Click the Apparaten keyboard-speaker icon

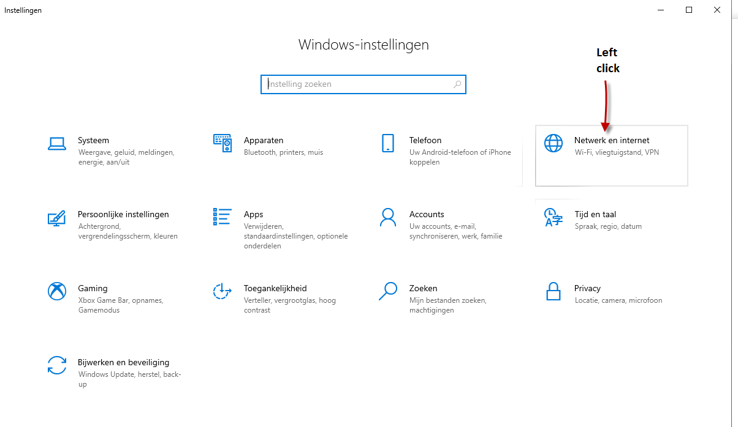(223, 143)
